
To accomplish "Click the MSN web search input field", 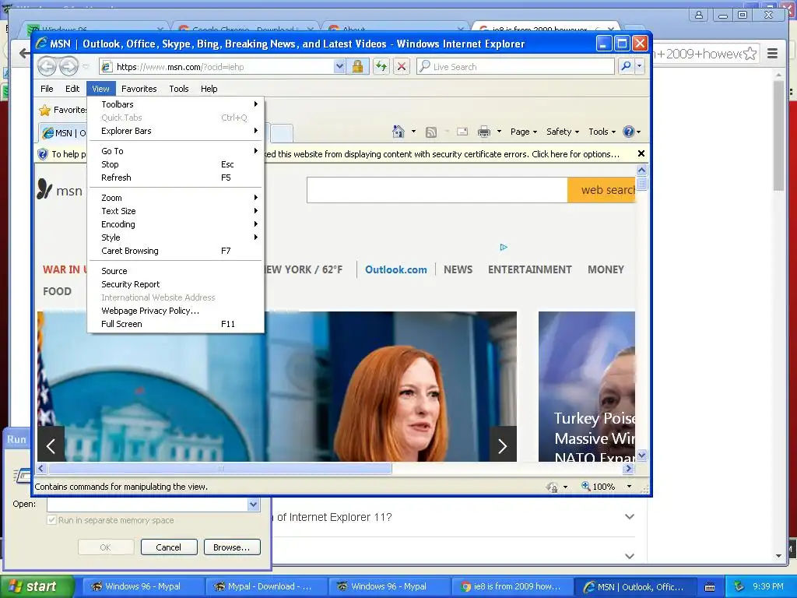I will point(437,190).
